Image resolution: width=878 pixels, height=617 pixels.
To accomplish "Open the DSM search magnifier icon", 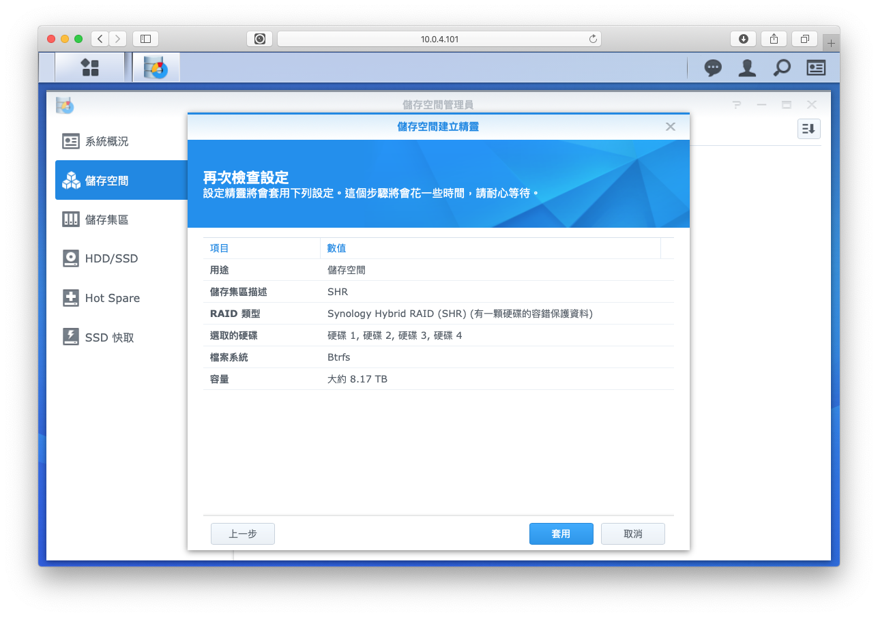I will click(782, 67).
